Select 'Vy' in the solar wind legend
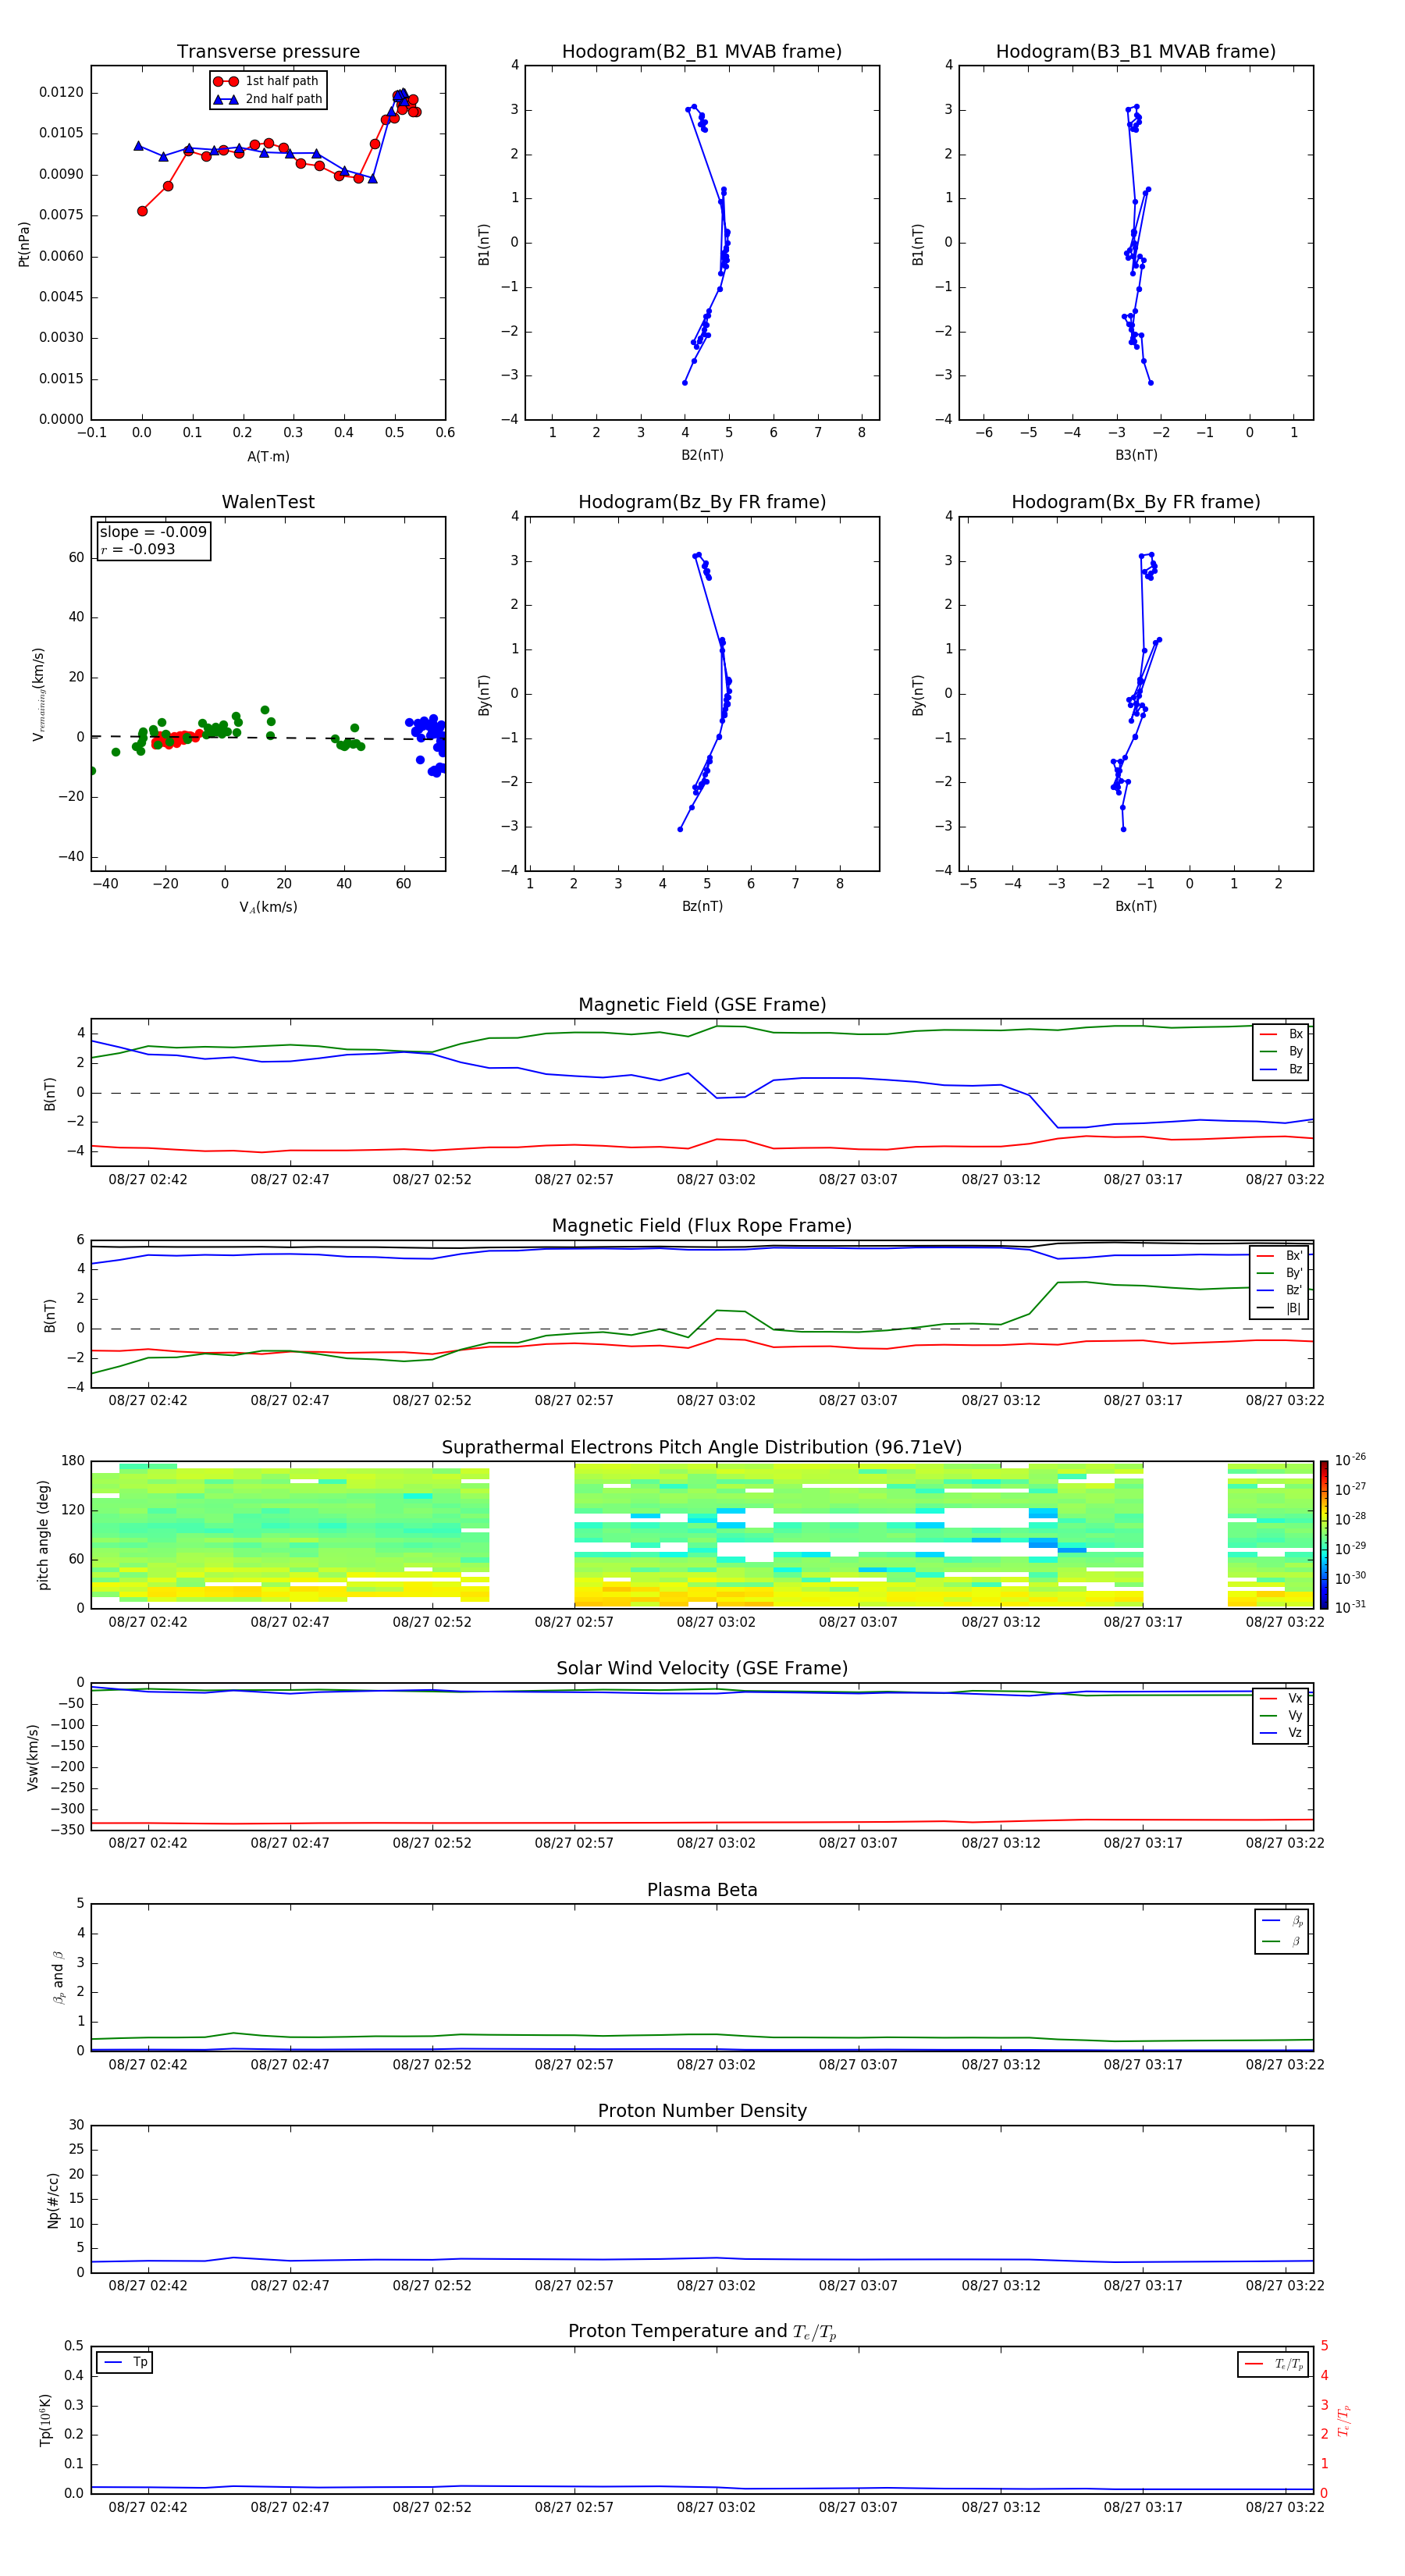Viewport: 1405px width, 2576px height. pos(1281,1716)
